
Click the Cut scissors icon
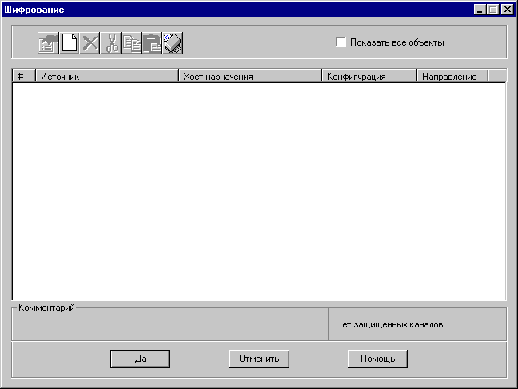[111, 42]
